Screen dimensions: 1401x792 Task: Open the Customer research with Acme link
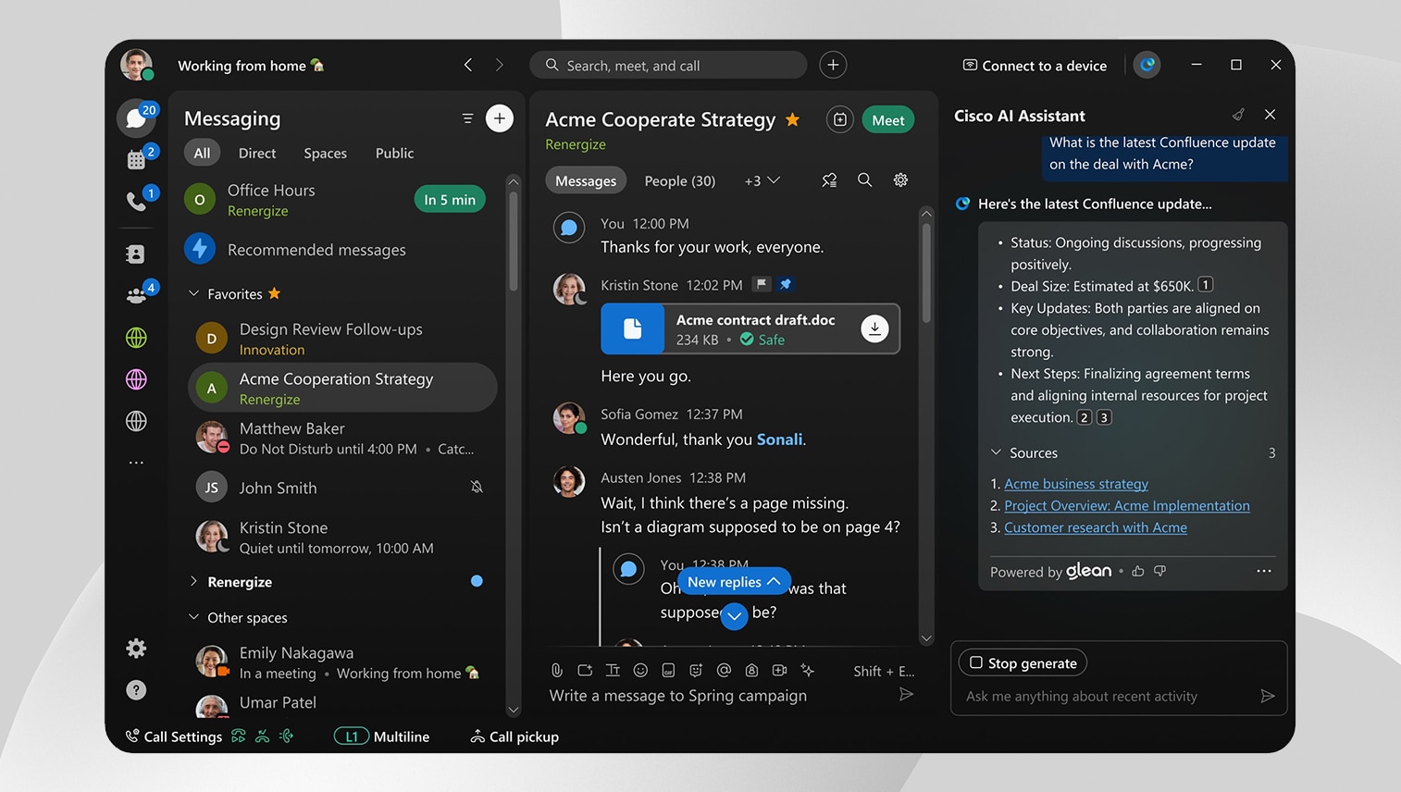1096,527
